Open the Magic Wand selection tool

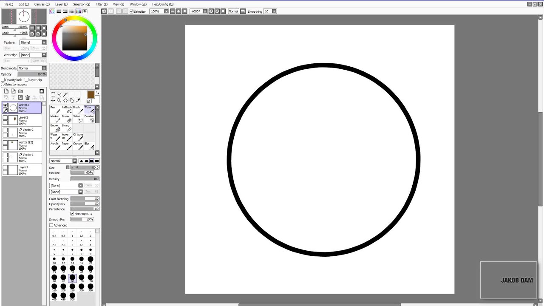click(x=65, y=94)
